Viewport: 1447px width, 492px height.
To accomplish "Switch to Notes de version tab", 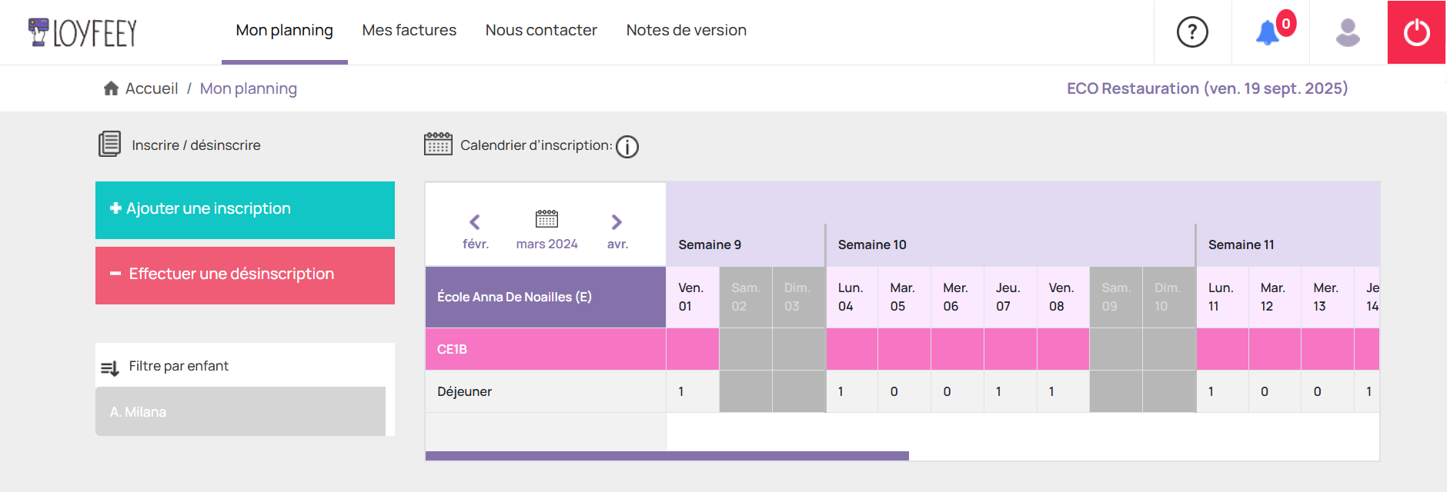I will (x=686, y=31).
